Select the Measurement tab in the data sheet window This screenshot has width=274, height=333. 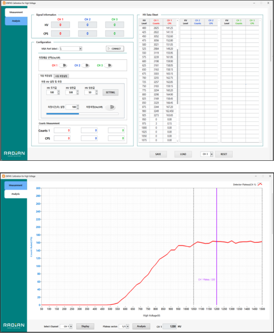16,12
